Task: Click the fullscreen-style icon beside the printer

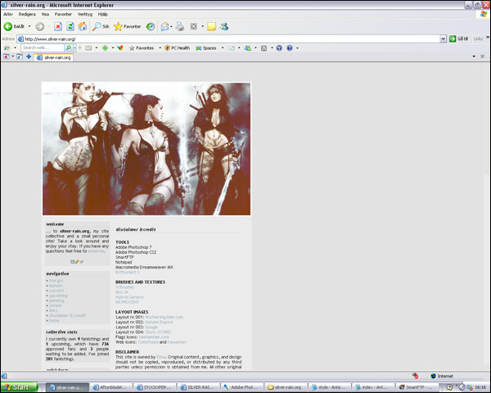Action: coord(194,27)
